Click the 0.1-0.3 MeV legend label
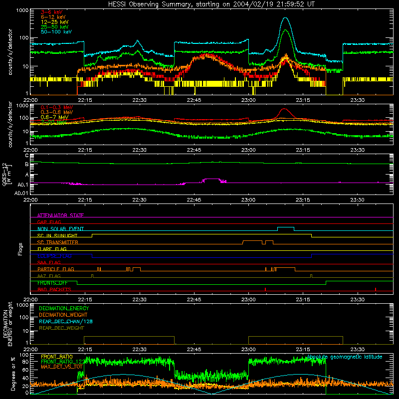This screenshot has height=399, width=399. point(57,107)
